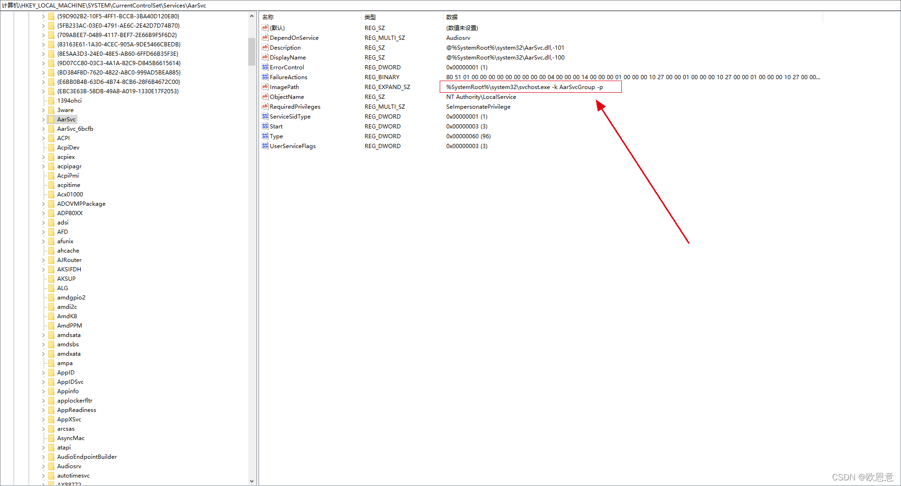The image size is (901, 486).
Task: Expand the autotimesvc key
Action: [x=43, y=476]
